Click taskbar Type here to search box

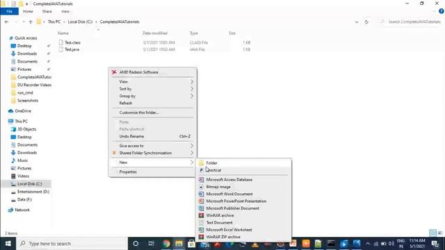pos(72,244)
